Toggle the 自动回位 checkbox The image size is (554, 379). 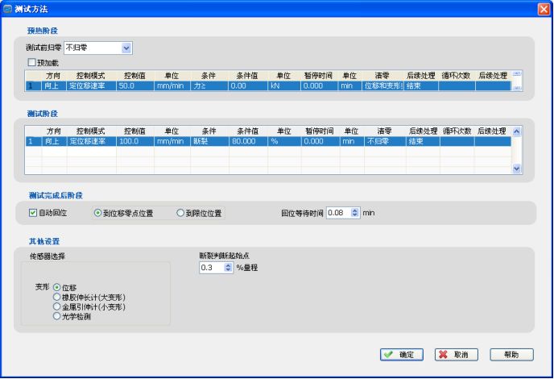click(33, 213)
